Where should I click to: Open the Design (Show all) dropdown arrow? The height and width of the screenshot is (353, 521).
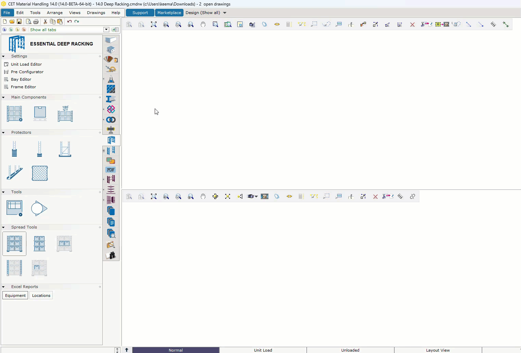225,13
